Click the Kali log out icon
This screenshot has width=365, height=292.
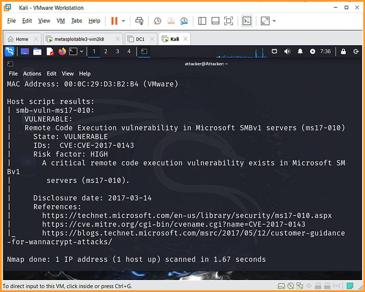[x=356, y=52]
